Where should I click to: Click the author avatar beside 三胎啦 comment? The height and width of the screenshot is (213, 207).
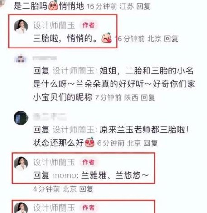[21, 27]
